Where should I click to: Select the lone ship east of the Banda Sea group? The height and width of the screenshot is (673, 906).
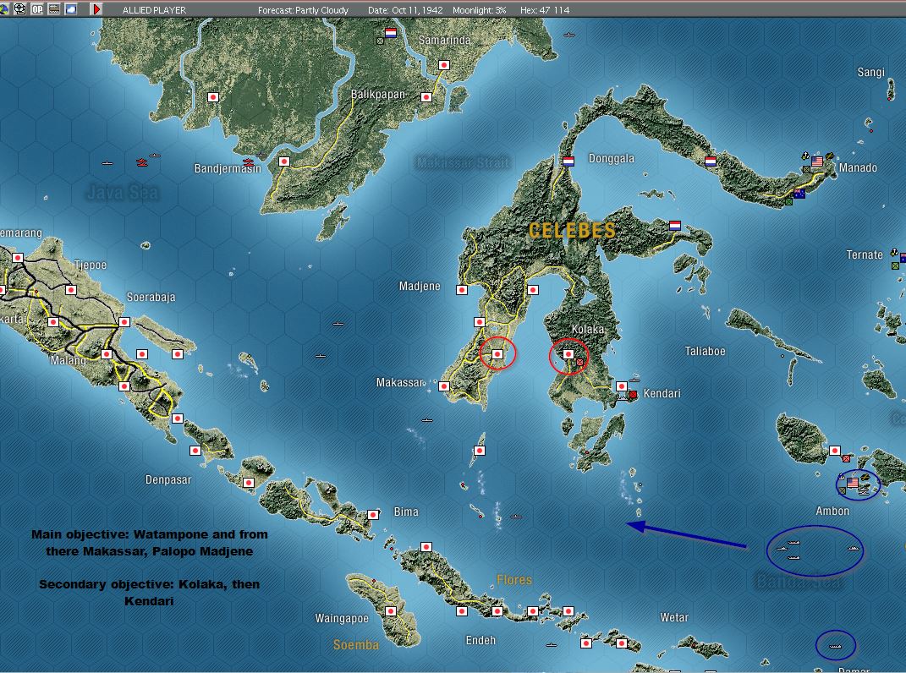coord(854,548)
